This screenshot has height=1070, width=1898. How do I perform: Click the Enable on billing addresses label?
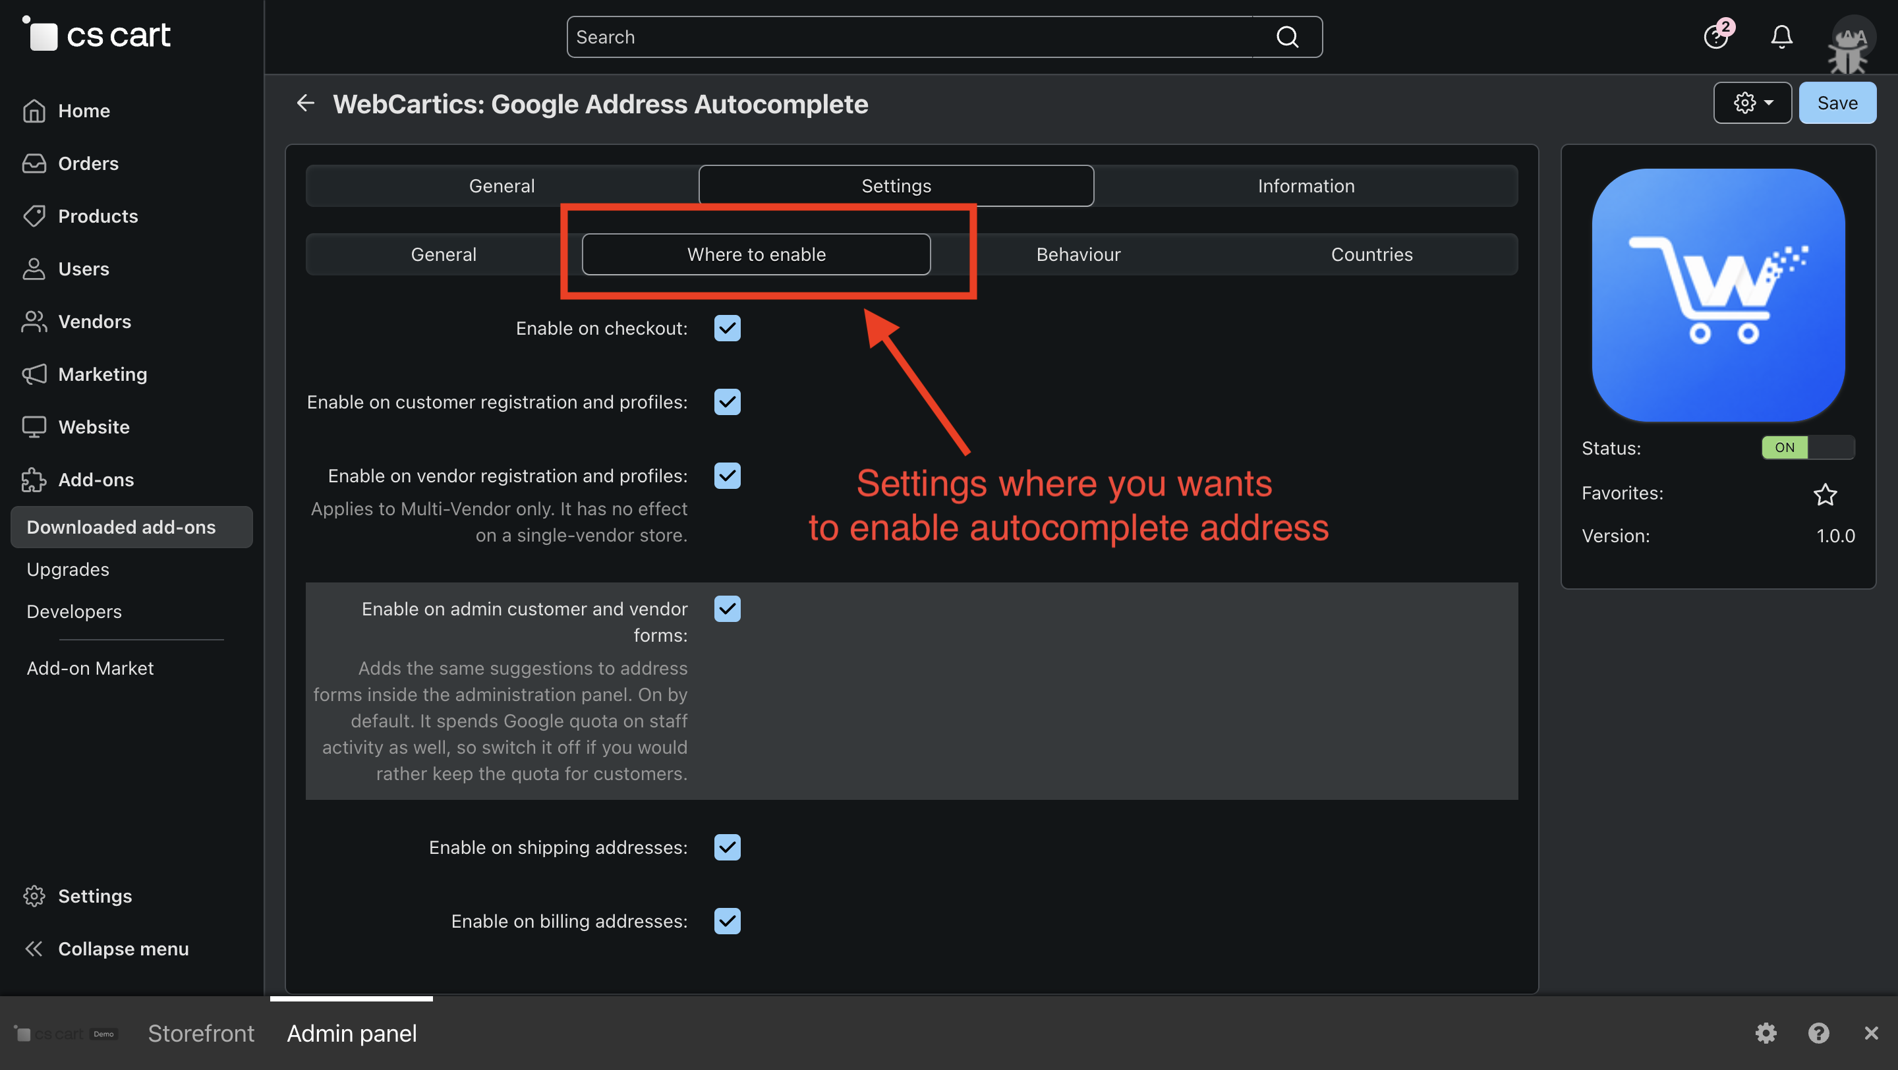pos(569,920)
